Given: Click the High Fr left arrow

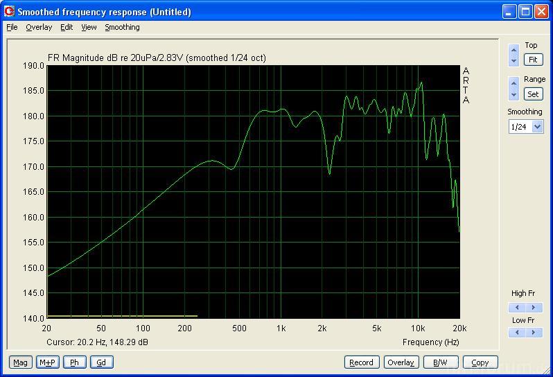Looking at the screenshot, I should (516, 308).
